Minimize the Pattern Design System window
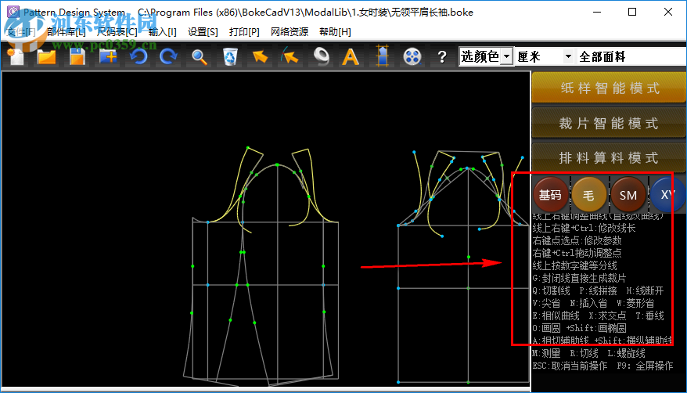 pos(597,12)
